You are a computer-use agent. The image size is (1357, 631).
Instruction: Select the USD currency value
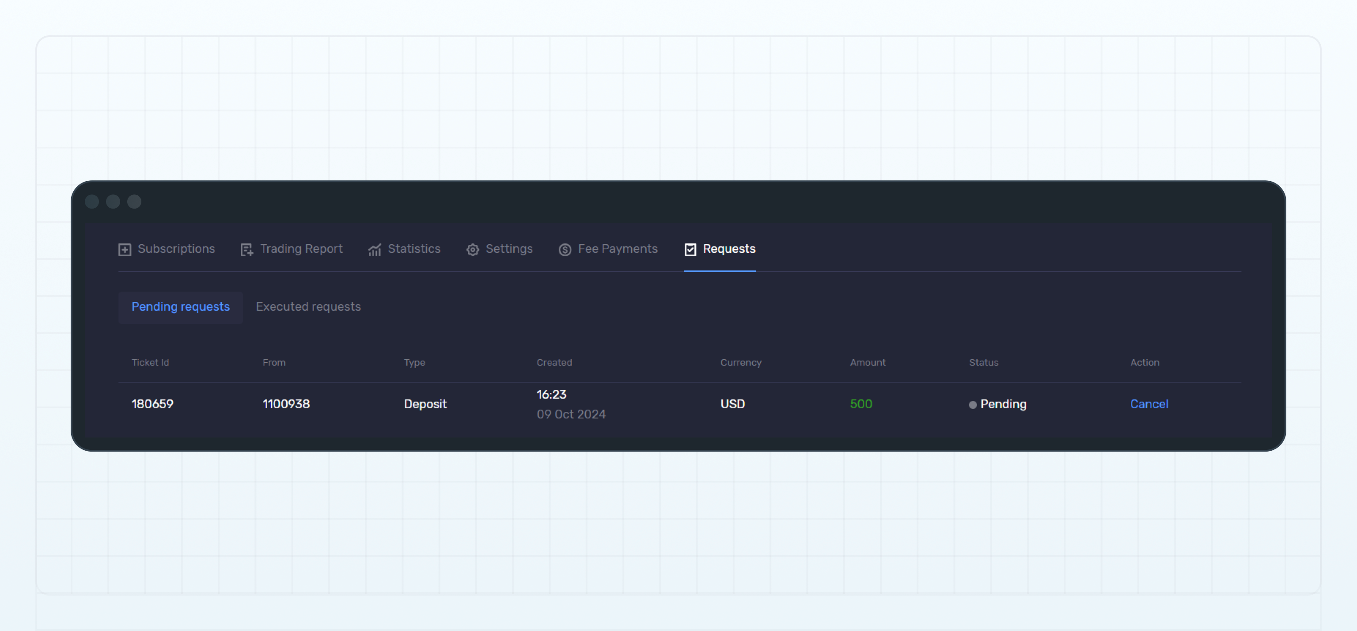tap(732, 404)
